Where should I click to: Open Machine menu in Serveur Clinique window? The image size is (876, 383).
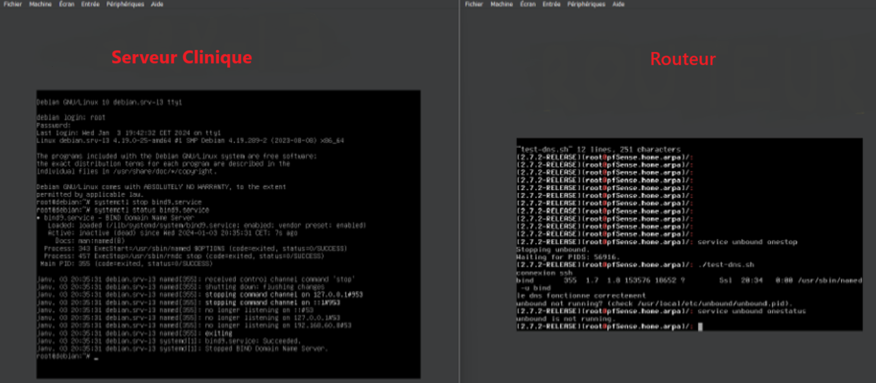tap(40, 4)
